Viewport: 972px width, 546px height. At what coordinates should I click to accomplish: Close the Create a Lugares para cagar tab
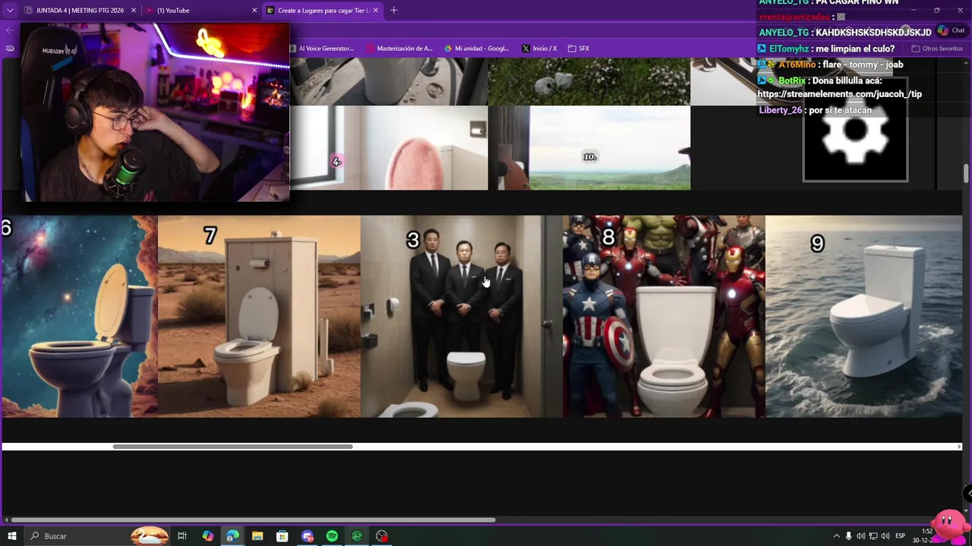(x=375, y=11)
